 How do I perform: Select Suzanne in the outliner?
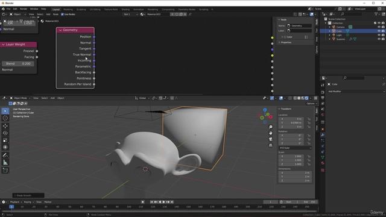click(x=341, y=39)
